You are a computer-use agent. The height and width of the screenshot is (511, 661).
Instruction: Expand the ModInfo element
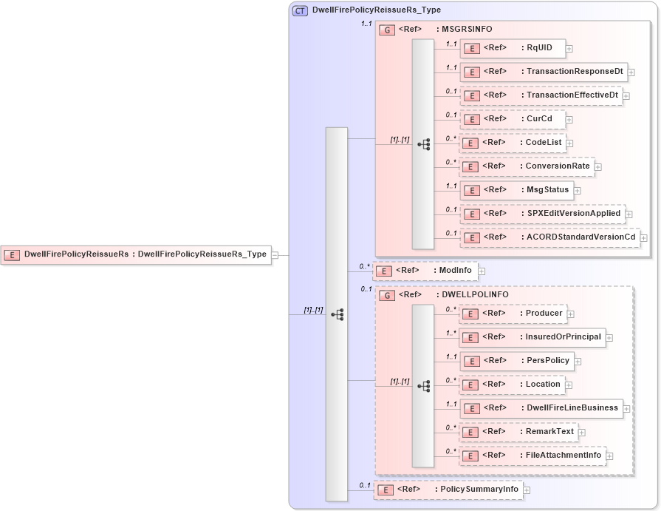point(481,271)
